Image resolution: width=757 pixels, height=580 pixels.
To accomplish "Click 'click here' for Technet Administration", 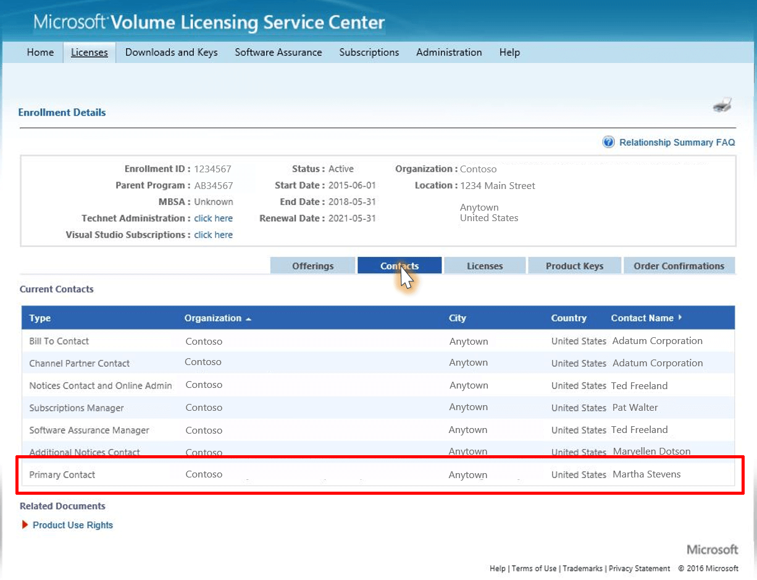I will [x=214, y=218].
